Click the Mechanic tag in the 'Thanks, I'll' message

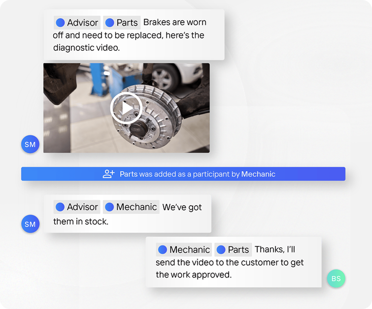tap(184, 249)
